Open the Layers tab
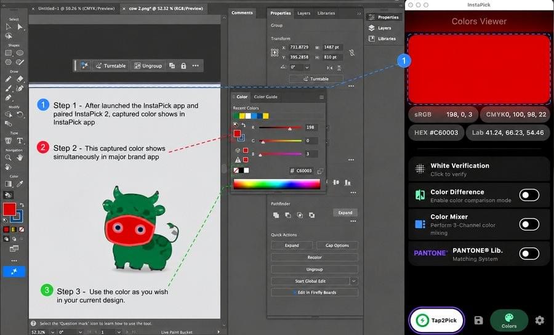The width and height of the screenshot is (554, 335). [303, 13]
